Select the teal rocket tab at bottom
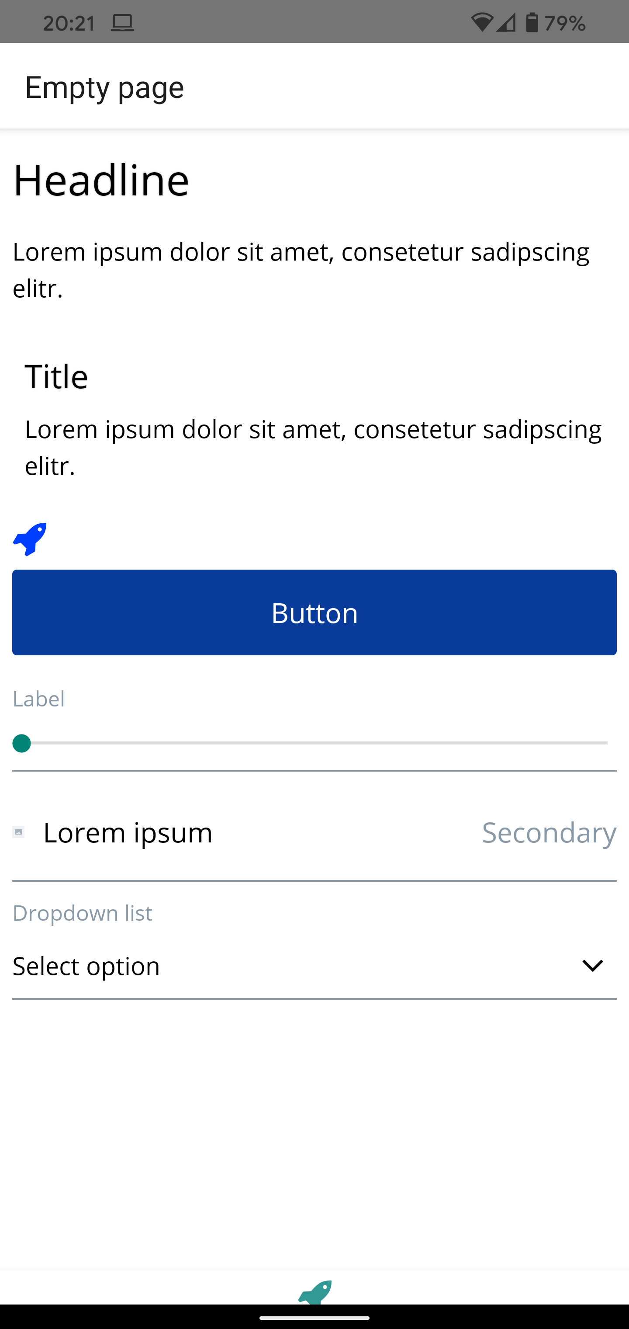 pyautogui.click(x=315, y=1292)
